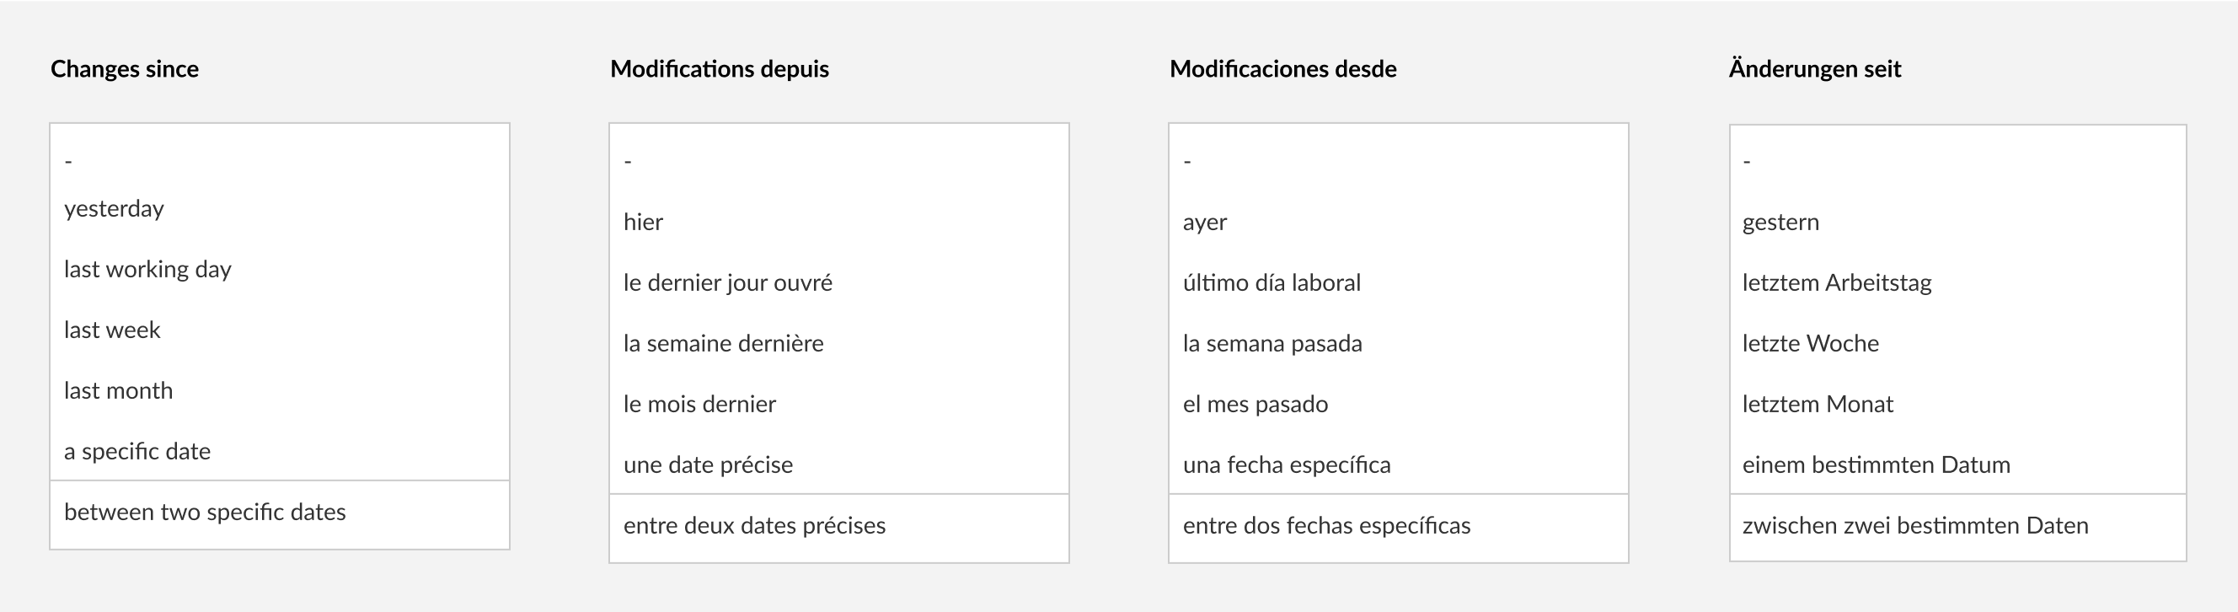2238x612 pixels.
Task: Select "entre dos fechas específicas"
Action: 1326,525
